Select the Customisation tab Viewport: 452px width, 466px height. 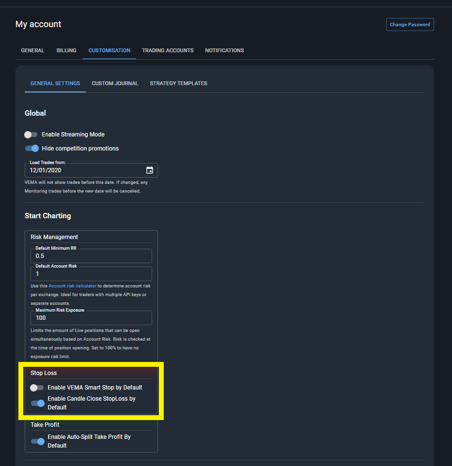tap(109, 50)
